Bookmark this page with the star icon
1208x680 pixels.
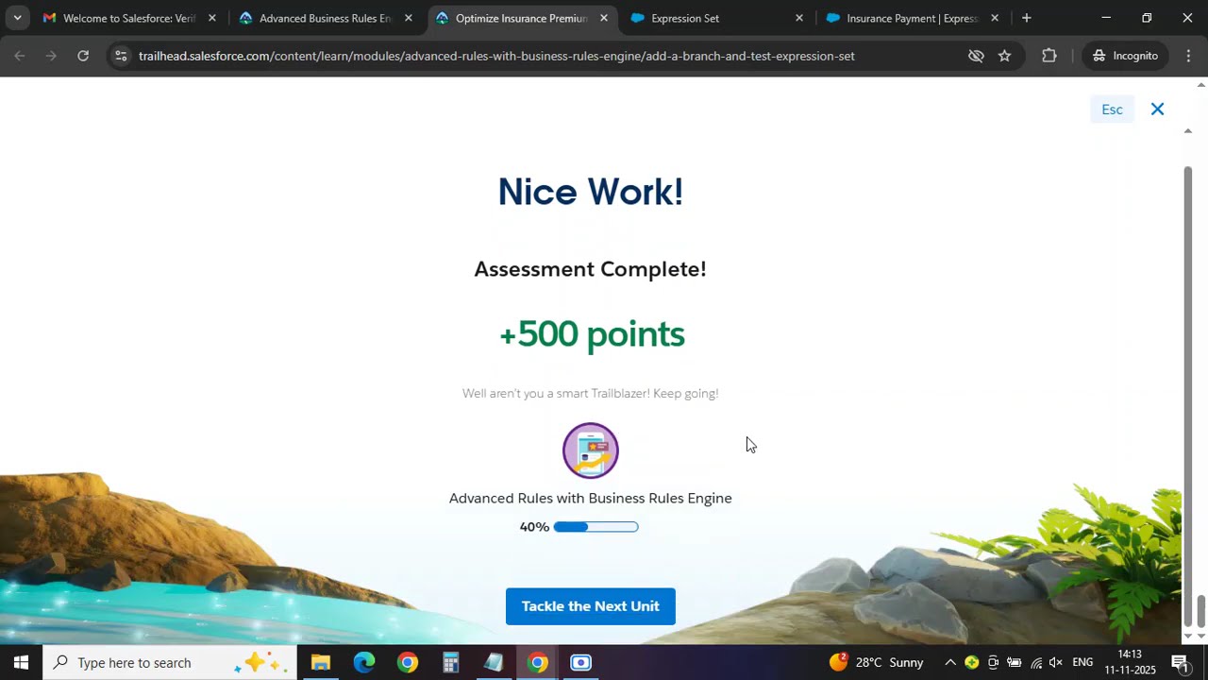1004,56
